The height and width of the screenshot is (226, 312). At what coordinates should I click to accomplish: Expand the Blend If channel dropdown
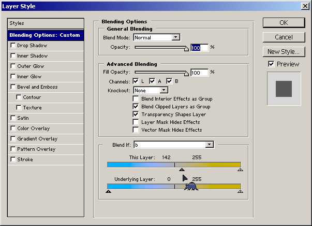point(210,145)
